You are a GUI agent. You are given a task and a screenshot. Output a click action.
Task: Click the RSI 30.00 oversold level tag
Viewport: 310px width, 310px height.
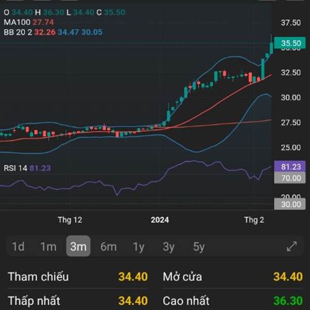point(290,204)
